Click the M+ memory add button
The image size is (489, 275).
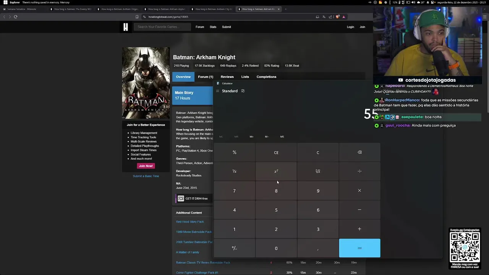[x=251, y=136]
